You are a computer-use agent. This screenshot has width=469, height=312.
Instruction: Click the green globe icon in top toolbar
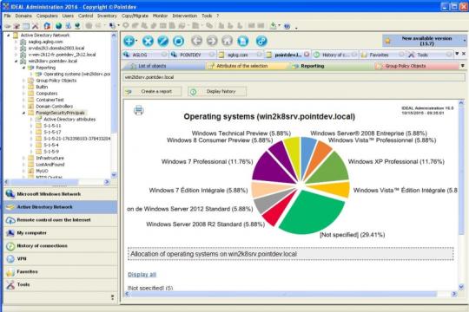pyautogui.click(x=59, y=26)
